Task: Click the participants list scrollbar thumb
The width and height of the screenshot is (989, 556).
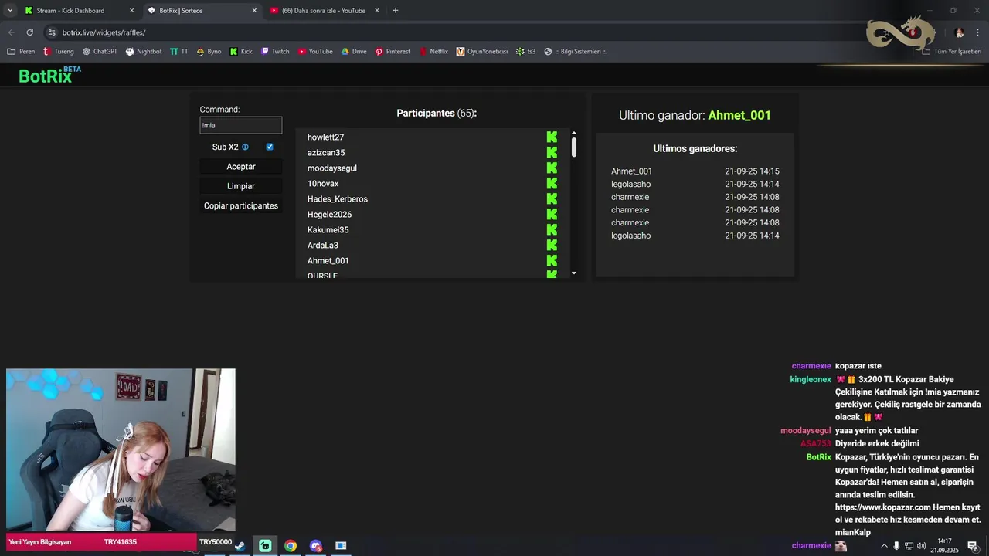Action: point(574,147)
